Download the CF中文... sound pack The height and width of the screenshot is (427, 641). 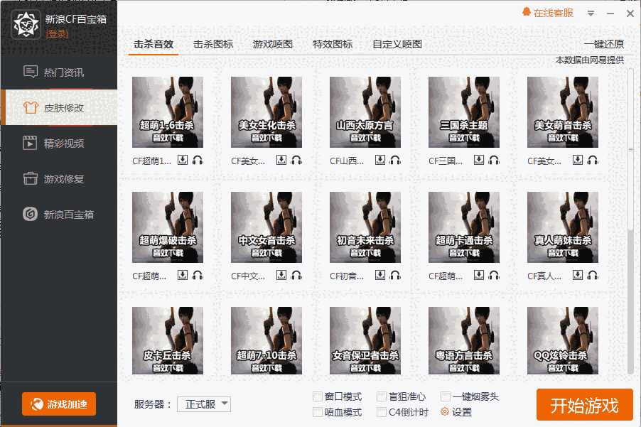click(x=281, y=275)
